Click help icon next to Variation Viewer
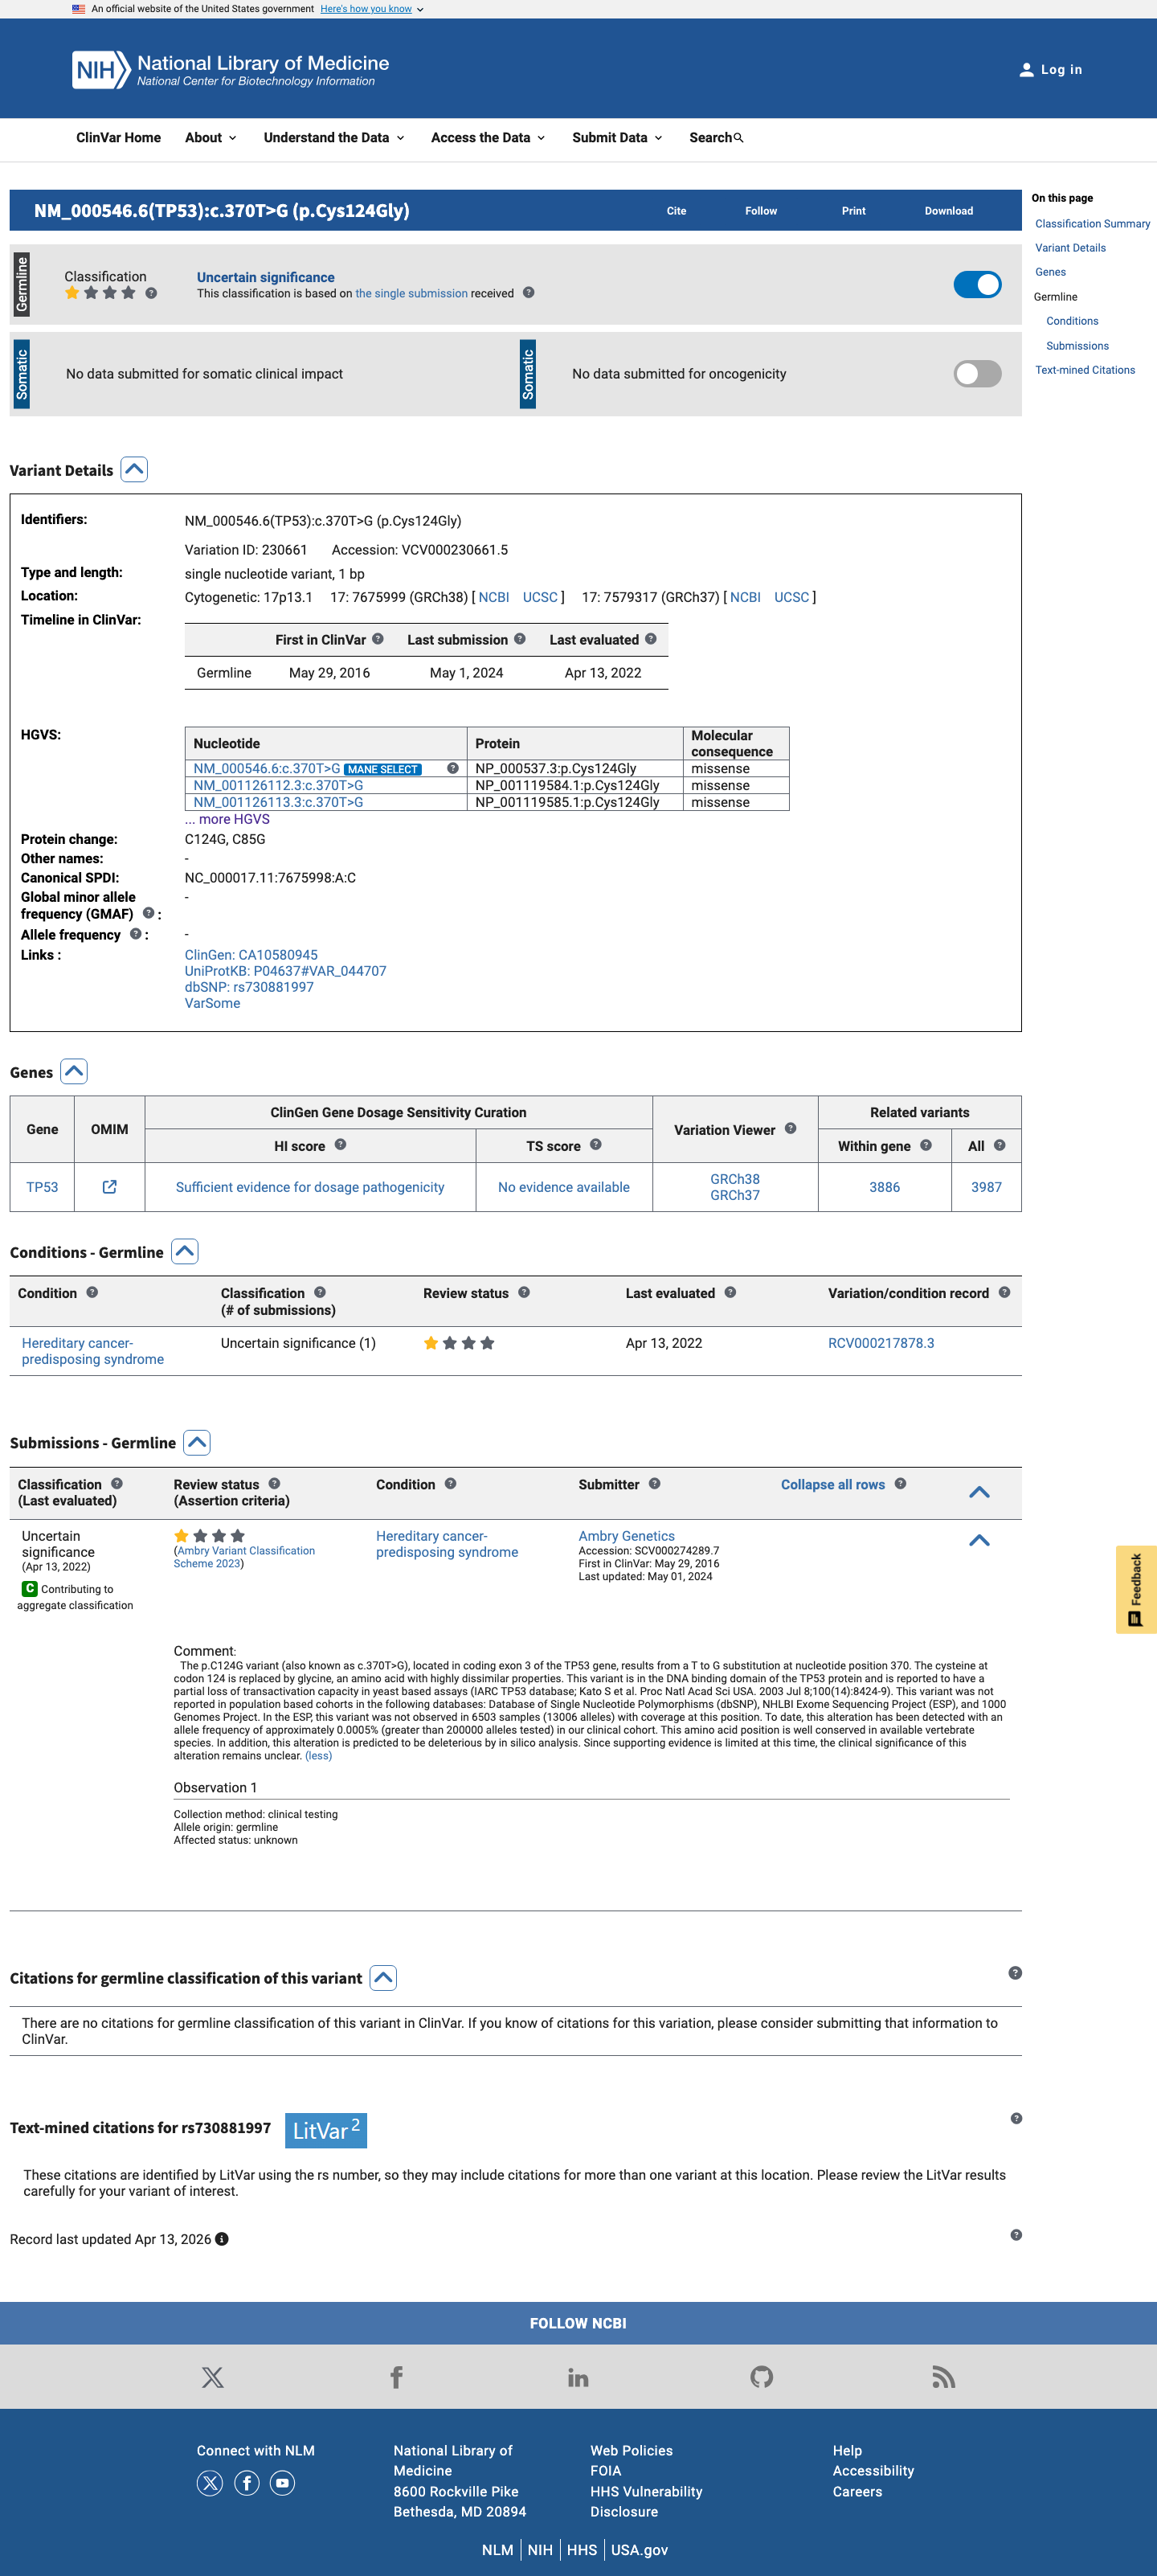The width and height of the screenshot is (1157, 2576). [x=791, y=1129]
